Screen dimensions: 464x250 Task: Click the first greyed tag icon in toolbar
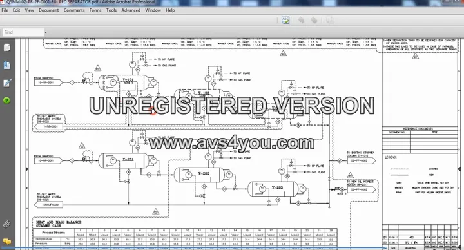(301, 20)
